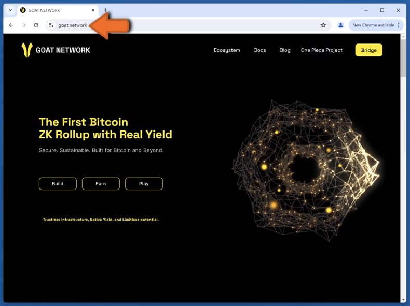Image resolution: width=410 pixels, height=306 pixels.
Task: Click the forward navigation arrow
Action: click(23, 25)
